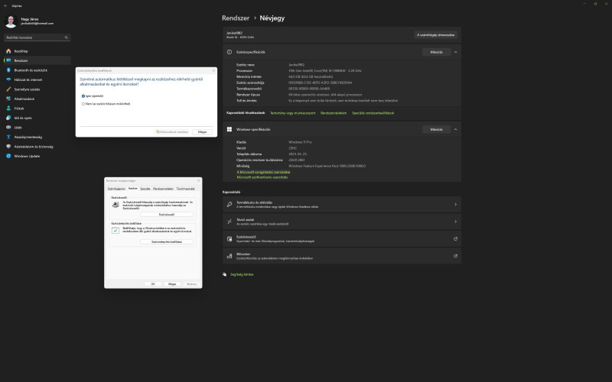Viewport: 612px width, 382px height.
Task: Click the Windows logo beside Windows-specifikációk
Action: coord(229,129)
